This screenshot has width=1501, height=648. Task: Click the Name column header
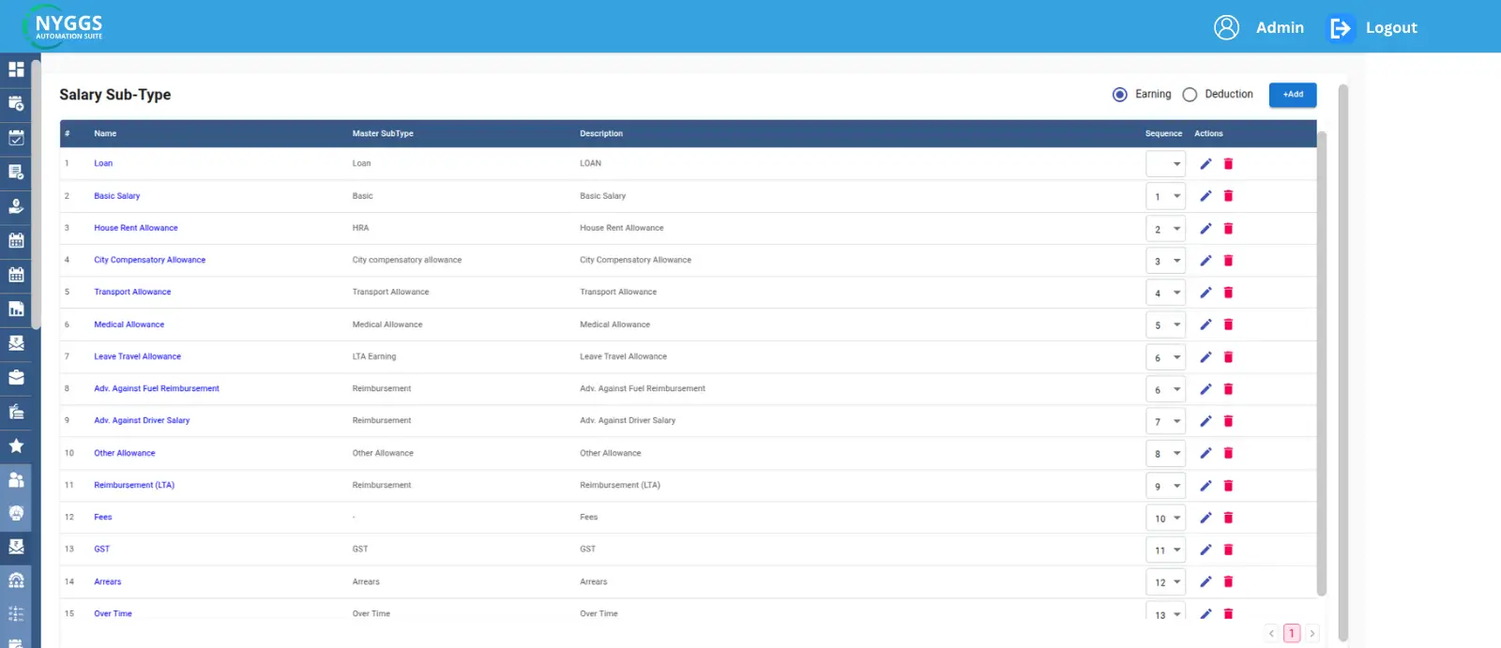[x=105, y=133]
